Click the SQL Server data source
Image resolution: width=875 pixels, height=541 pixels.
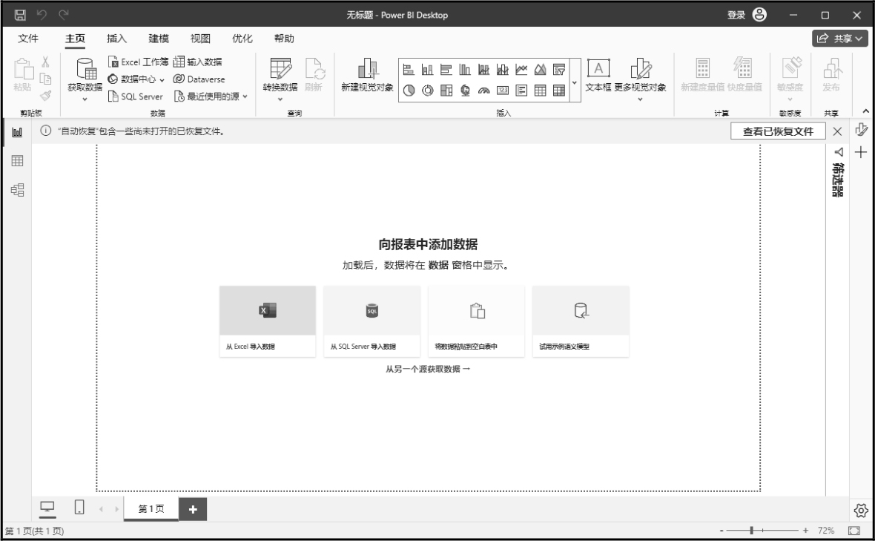point(136,96)
